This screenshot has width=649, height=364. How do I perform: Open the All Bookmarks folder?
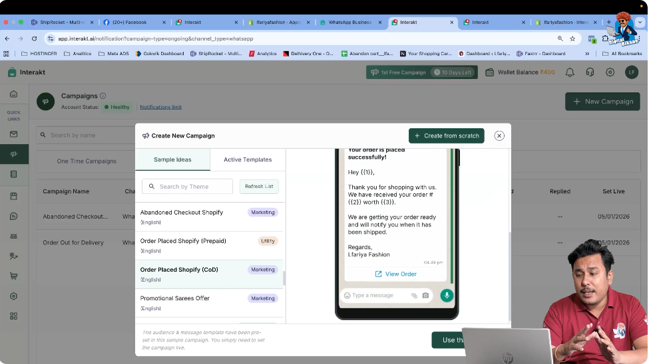point(622,54)
